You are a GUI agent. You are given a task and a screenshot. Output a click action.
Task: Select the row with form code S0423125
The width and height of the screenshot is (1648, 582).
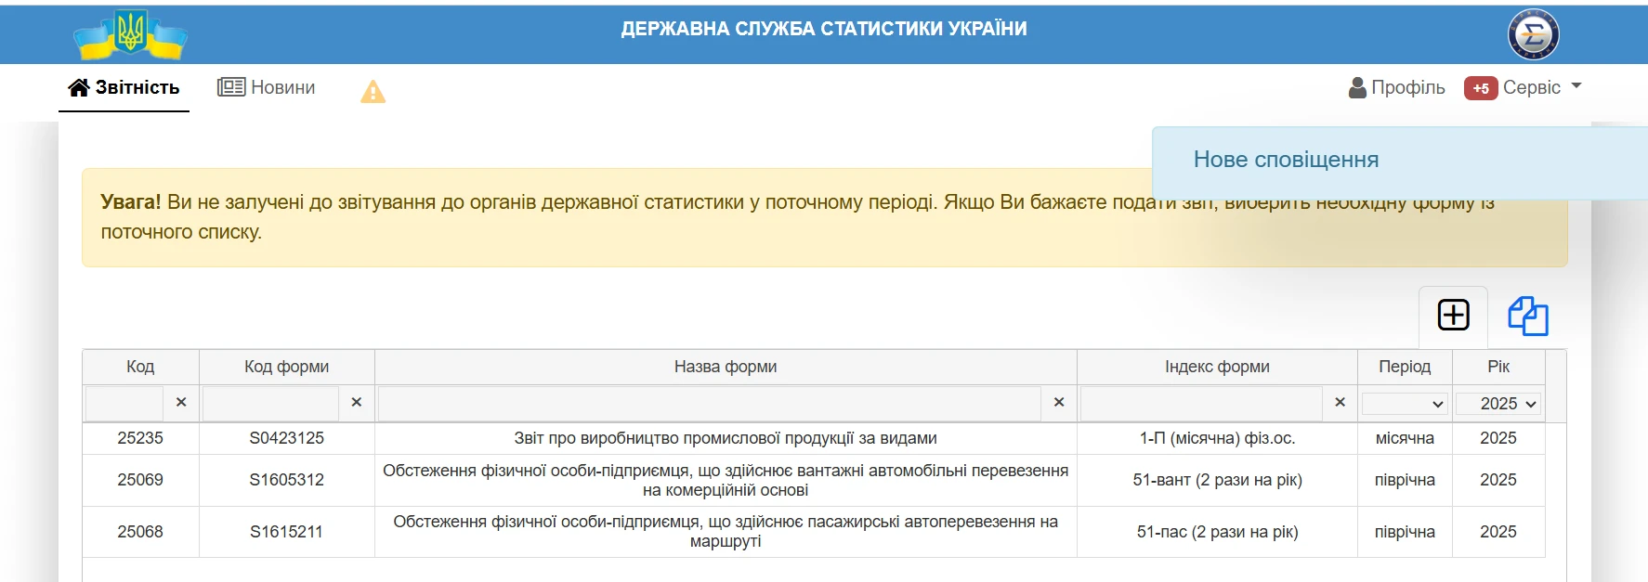click(x=286, y=438)
